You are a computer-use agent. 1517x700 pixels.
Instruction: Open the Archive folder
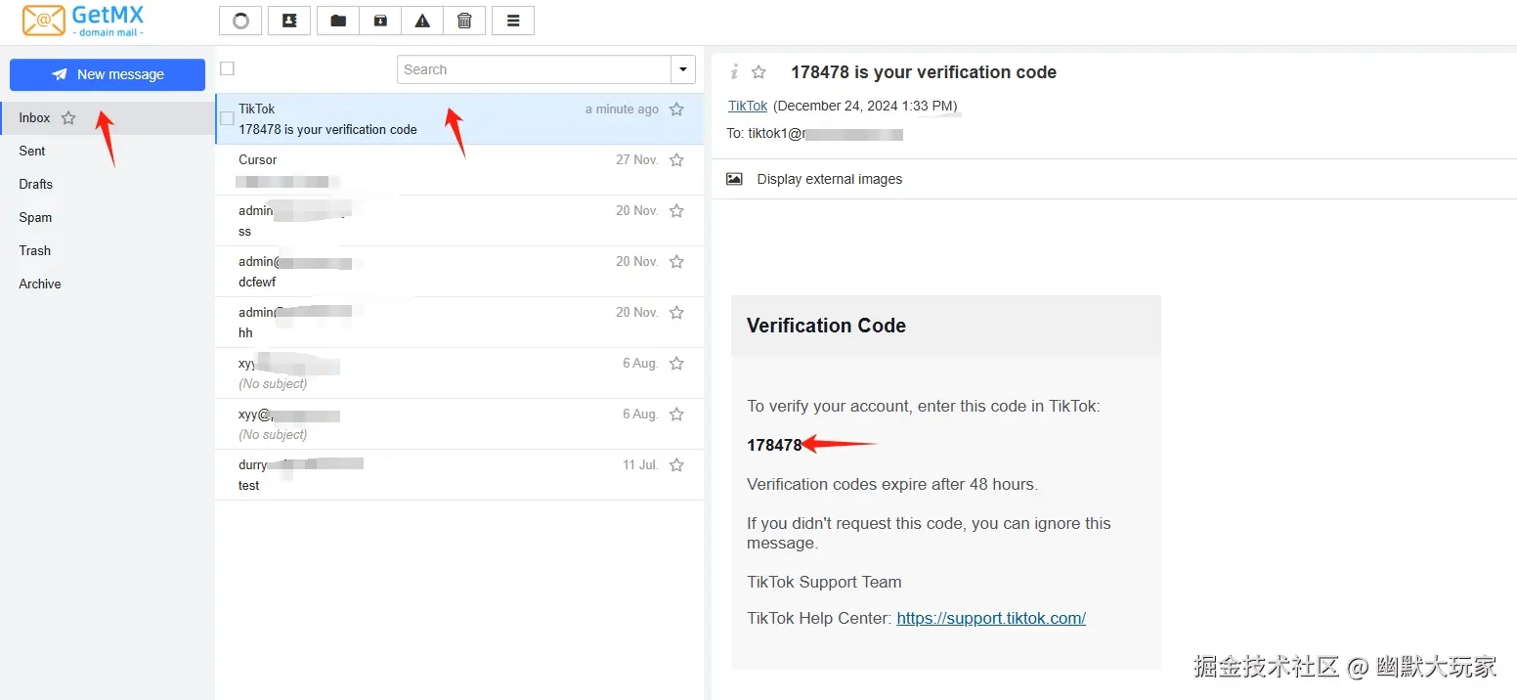point(108,284)
